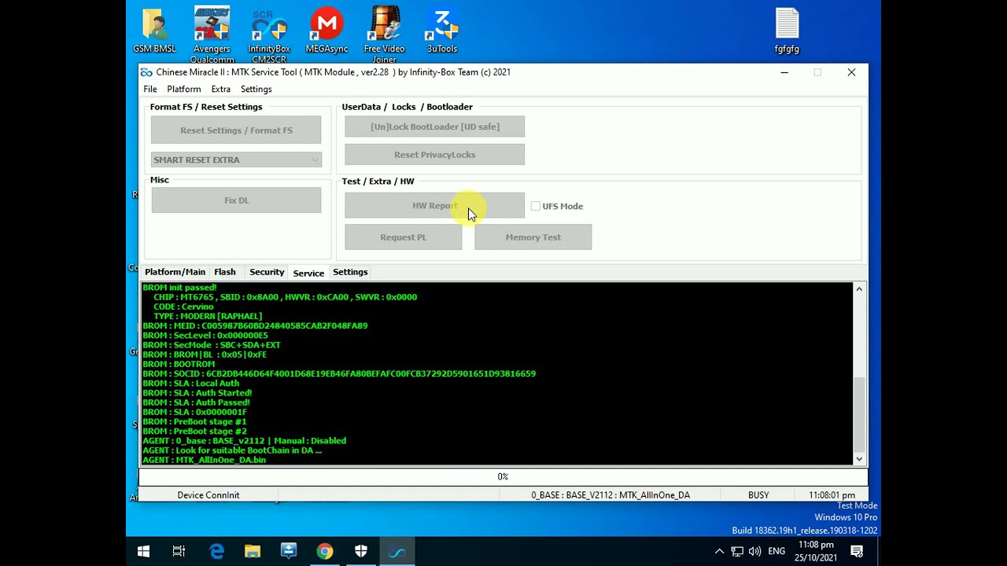Switch to the Settings tab
1007x566 pixels.
(x=350, y=272)
